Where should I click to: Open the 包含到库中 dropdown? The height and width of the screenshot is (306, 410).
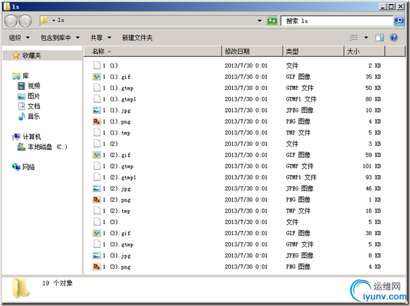coord(60,38)
